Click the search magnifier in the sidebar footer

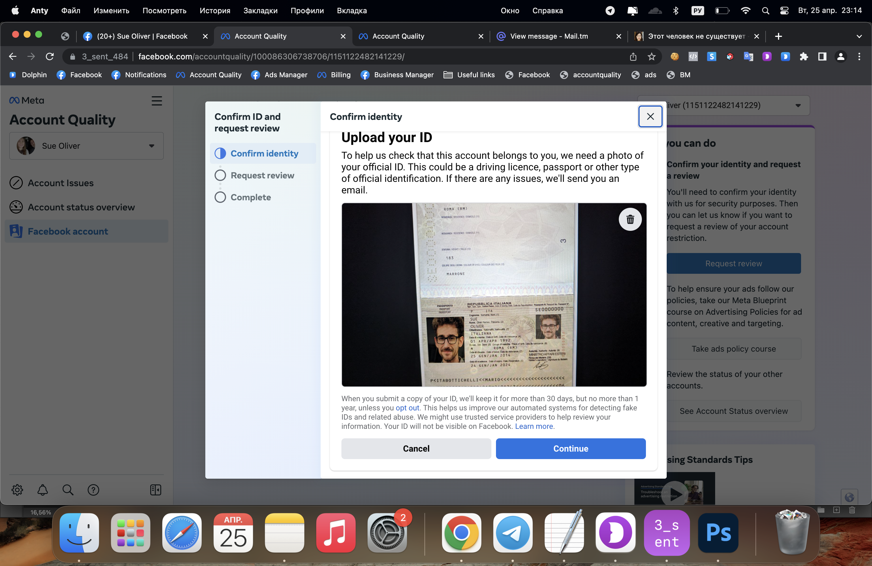68,490
